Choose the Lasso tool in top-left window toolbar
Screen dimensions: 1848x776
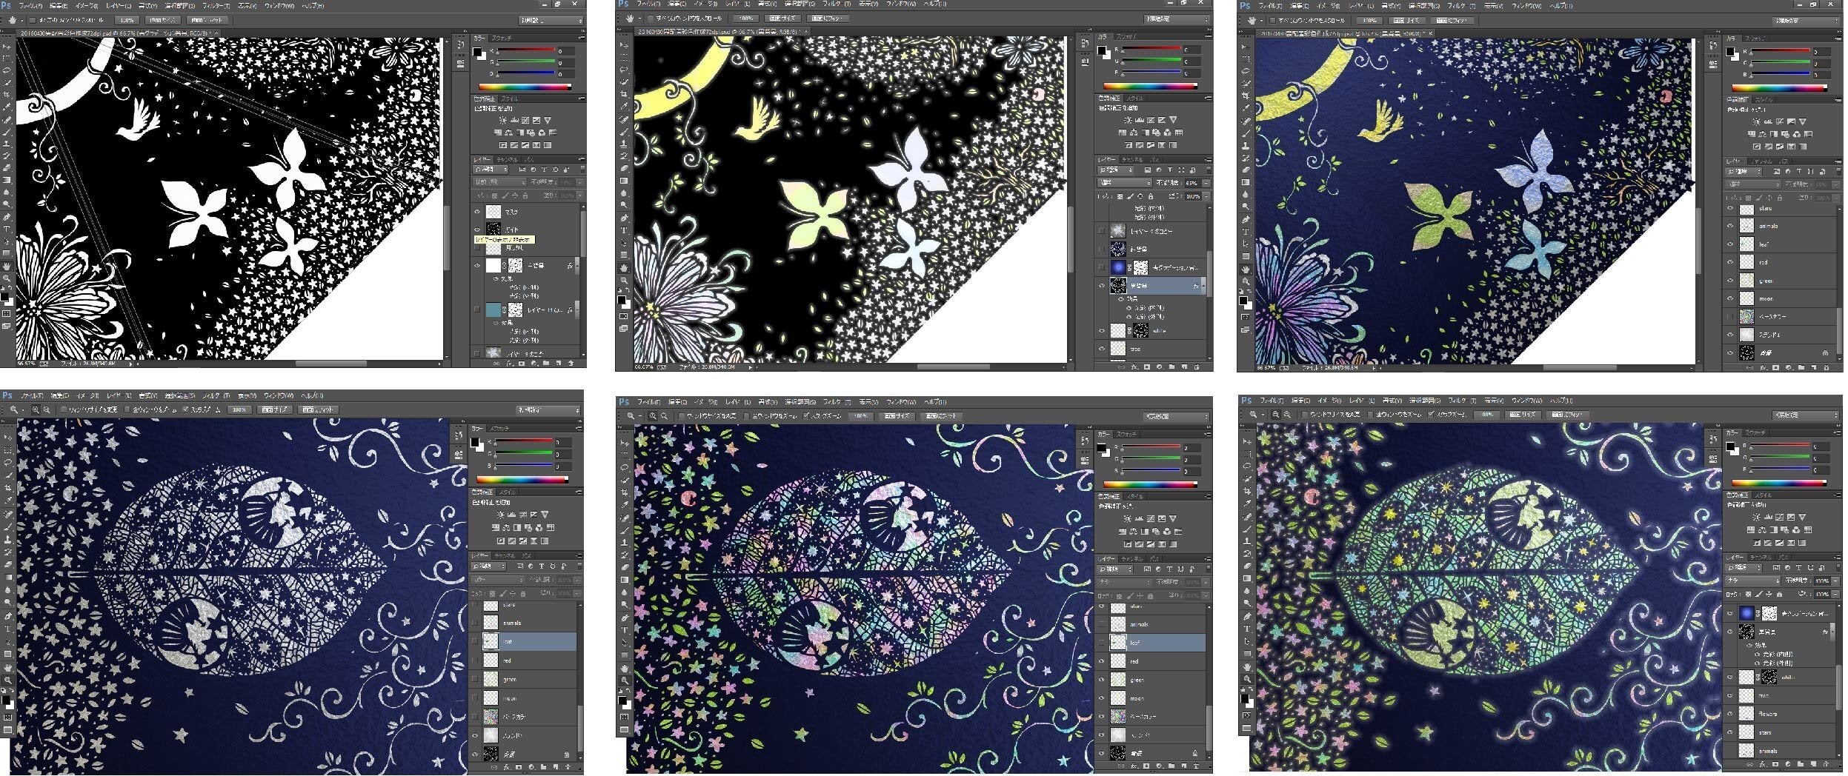pos(7,70)
